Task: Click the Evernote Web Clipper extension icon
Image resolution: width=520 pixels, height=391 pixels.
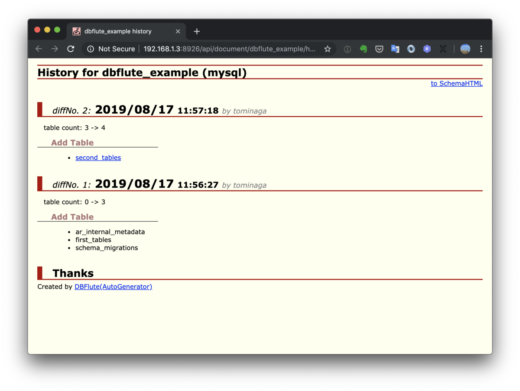Action: pos(363,49)
